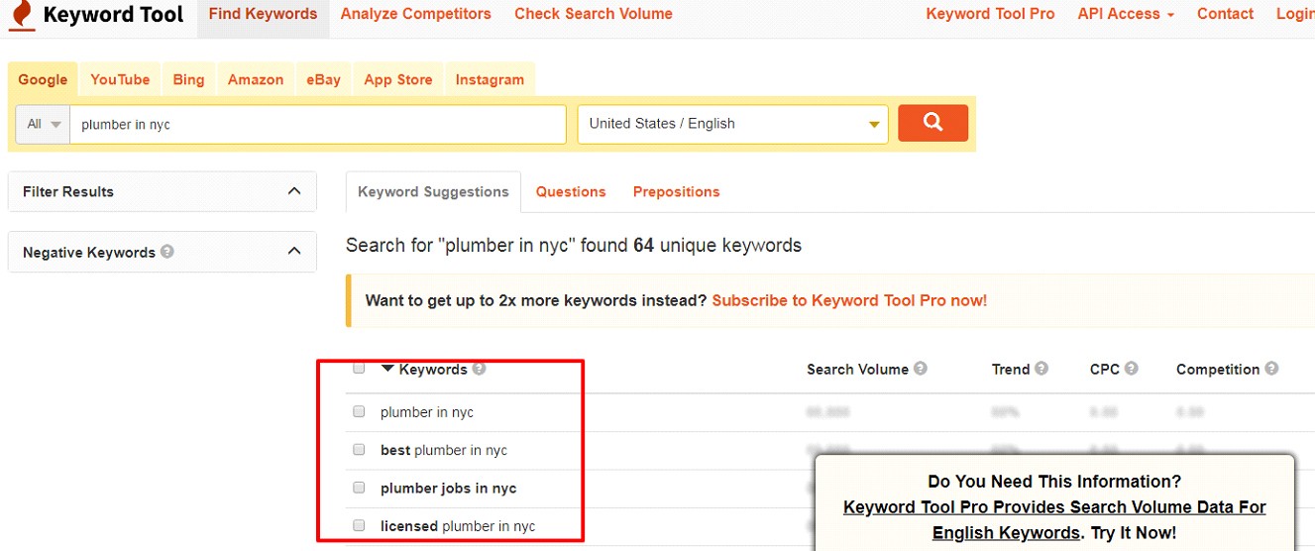Viewport: 1315px width, 551px height.
Task: Click Subscribe to Keyword Tool Pro now link
Action: [849, 300]
